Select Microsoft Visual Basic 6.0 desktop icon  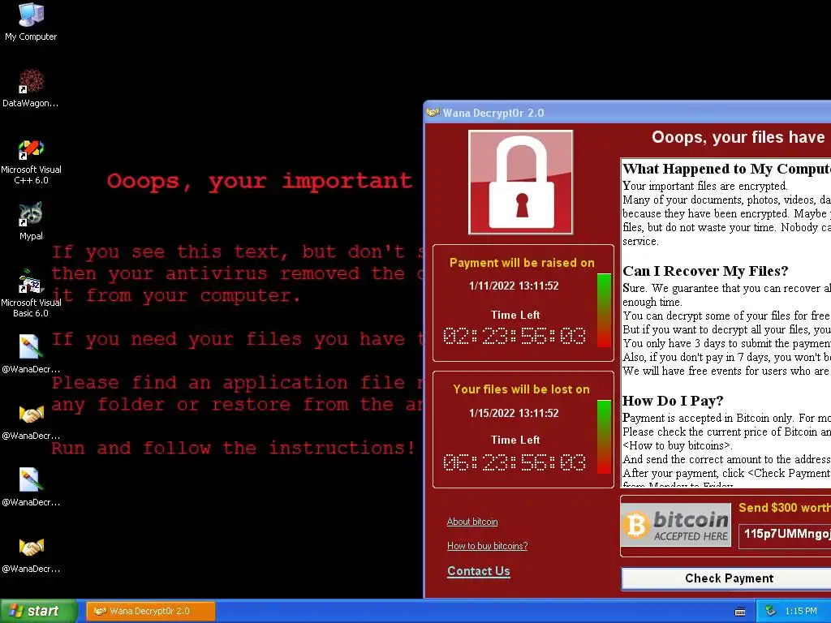(x=31, y=294)
